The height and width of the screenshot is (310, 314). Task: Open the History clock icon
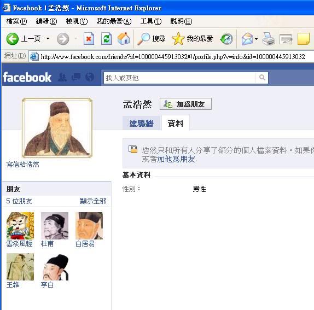(226, 39)
